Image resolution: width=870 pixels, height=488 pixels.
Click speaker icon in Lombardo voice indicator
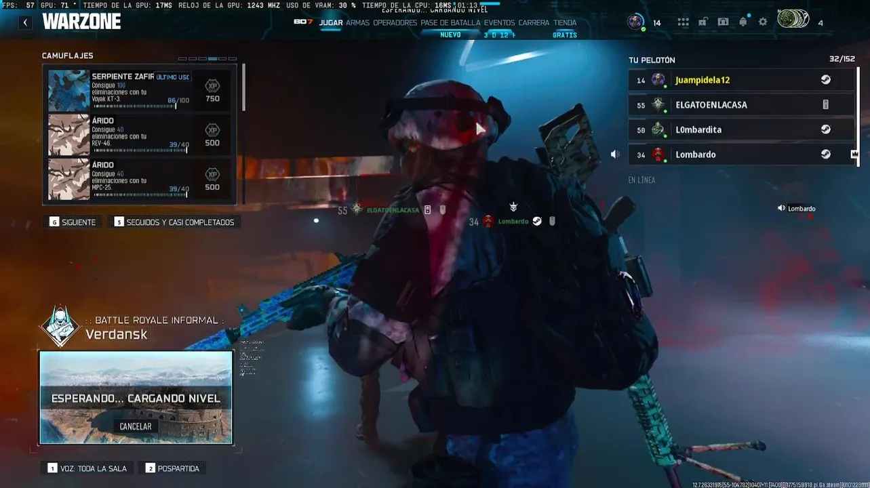coord(781,209)
